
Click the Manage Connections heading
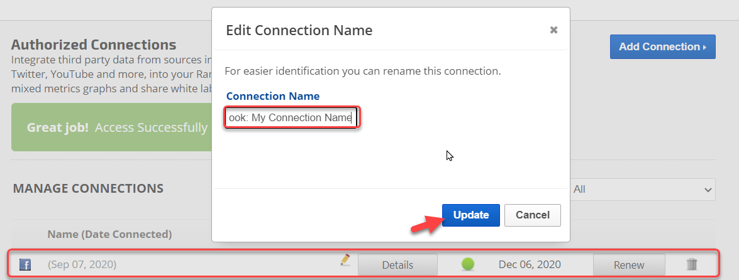pos(88,188)
